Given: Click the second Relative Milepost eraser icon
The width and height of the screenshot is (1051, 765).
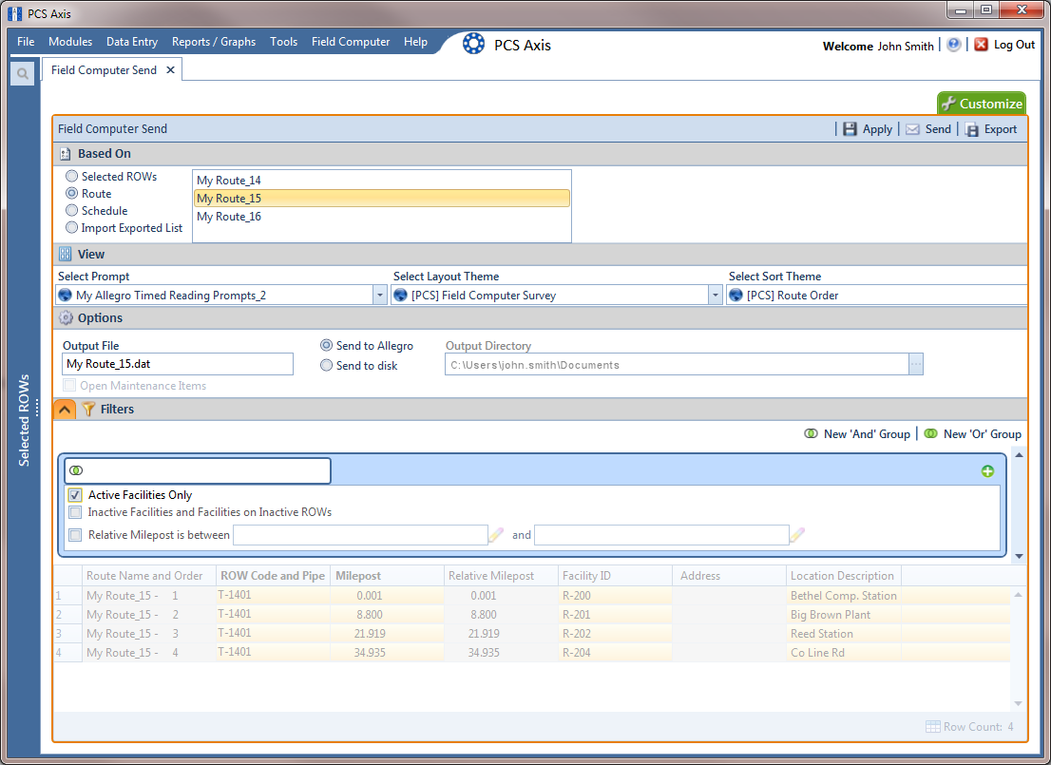Looking at the screenshot, I should (797, 534).
